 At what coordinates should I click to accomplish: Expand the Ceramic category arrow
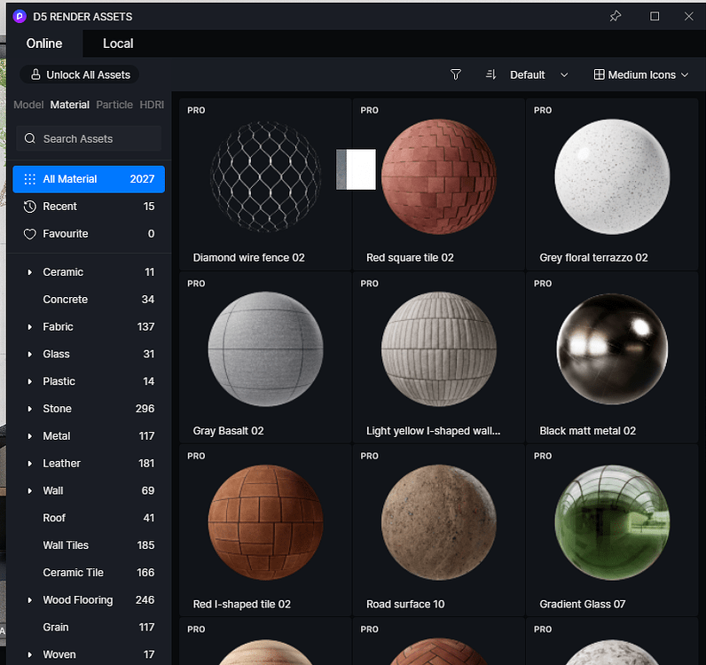[30, 272]
